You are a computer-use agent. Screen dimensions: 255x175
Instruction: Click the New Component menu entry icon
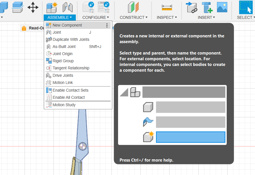(x=49, y=25)
